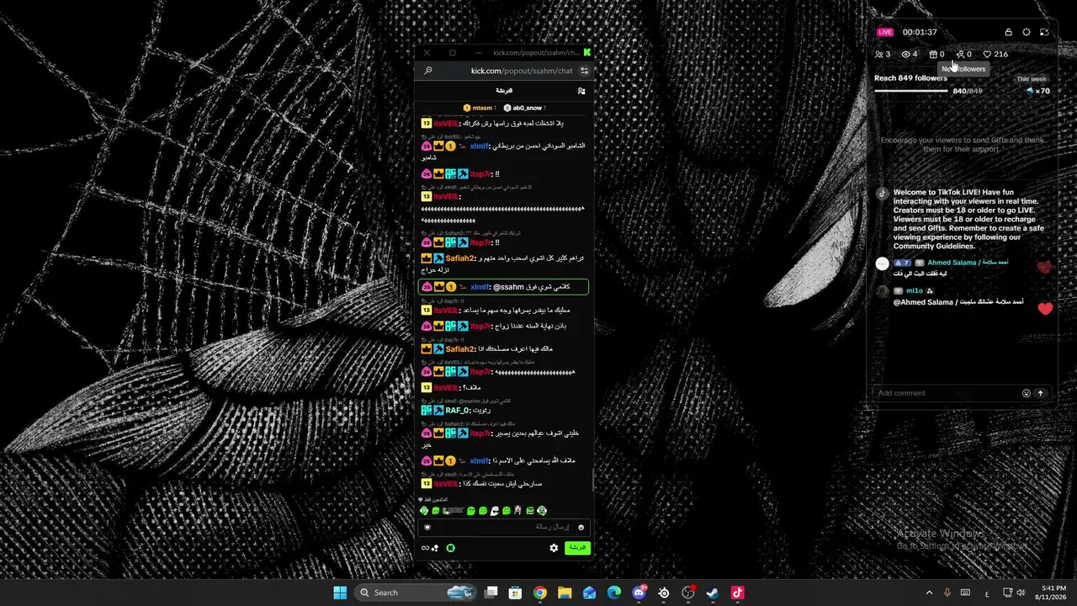This screenshot has width=1077, height=606.
Task: Click the ab0_snow top gifter badge
Action: coord(524,108)
